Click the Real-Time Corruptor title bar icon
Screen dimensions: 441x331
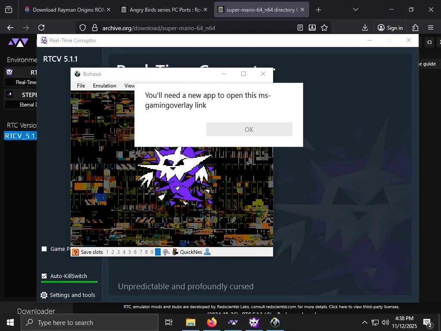tap(44, 40)
